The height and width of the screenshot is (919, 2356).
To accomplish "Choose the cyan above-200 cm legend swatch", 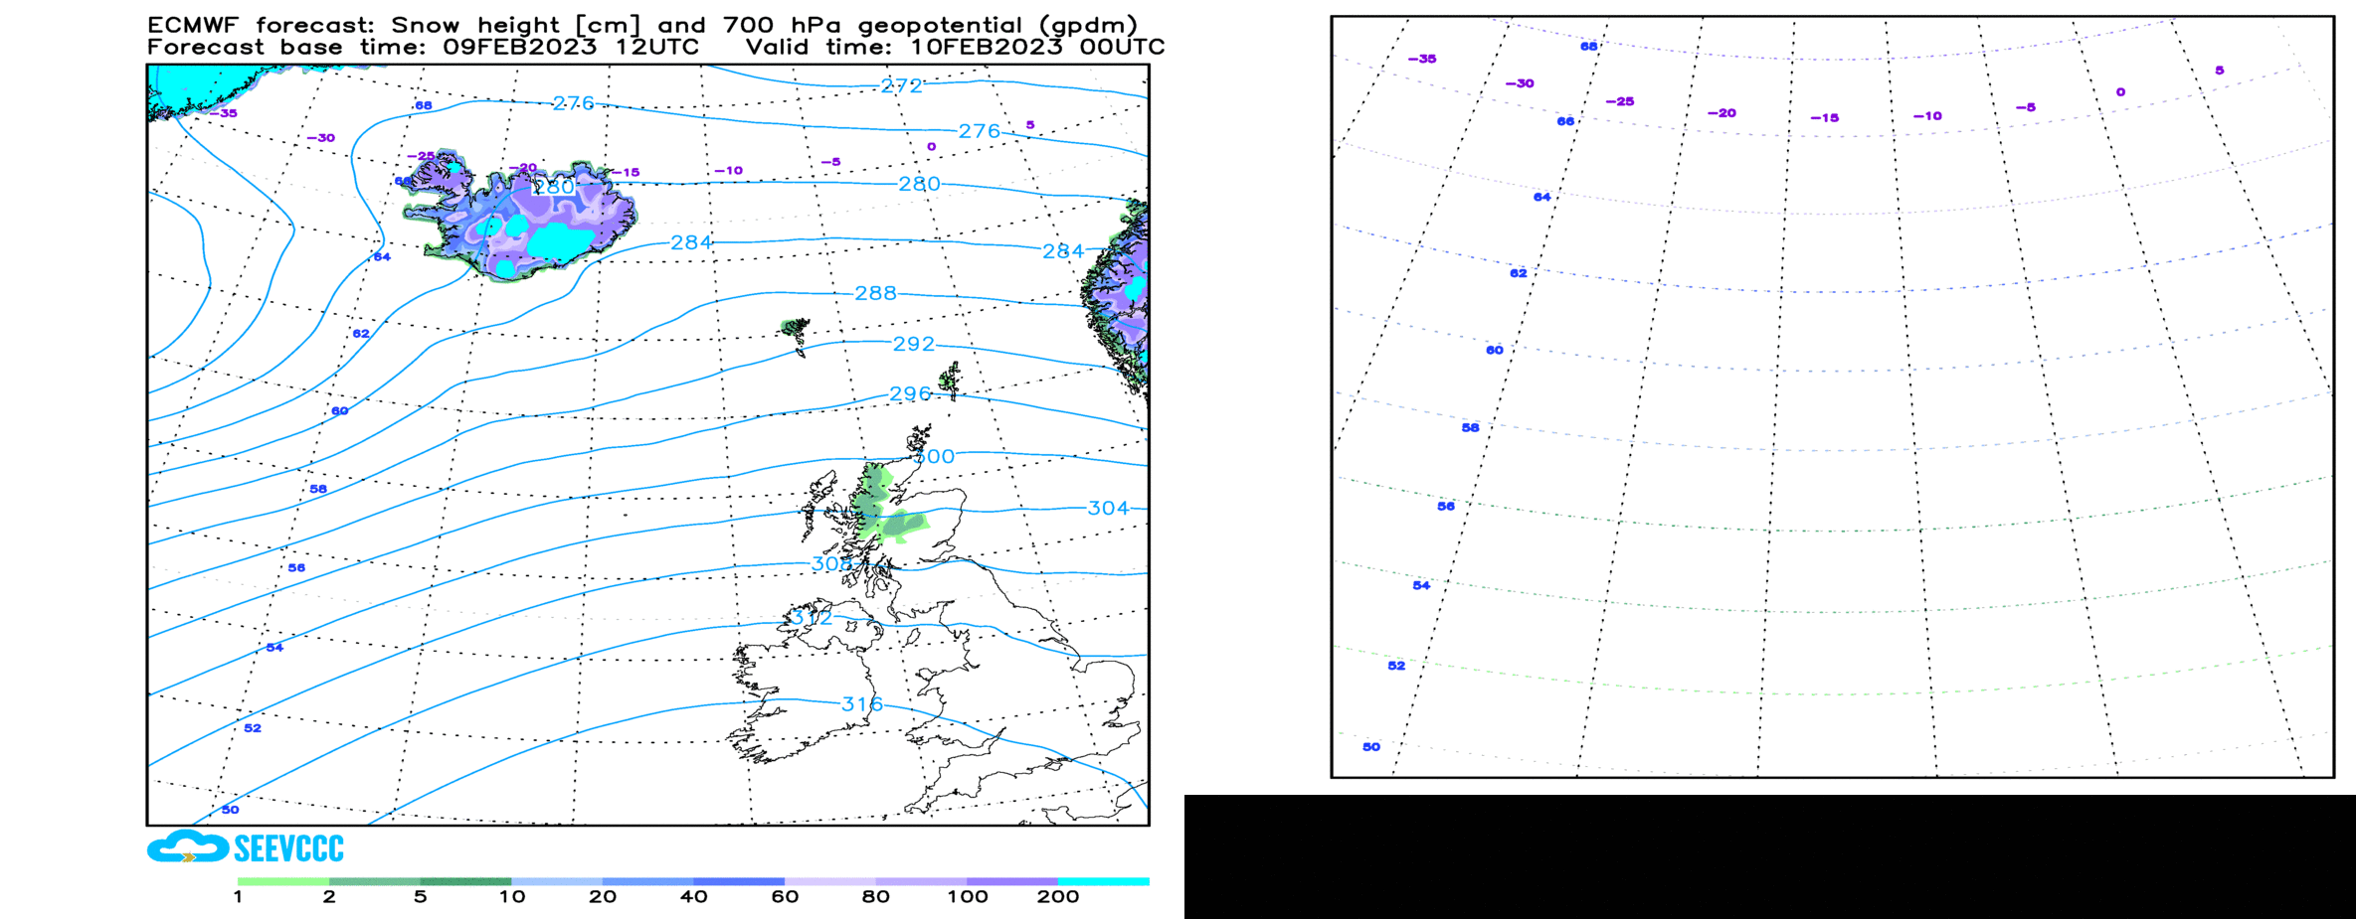I will pos(1104,881).
